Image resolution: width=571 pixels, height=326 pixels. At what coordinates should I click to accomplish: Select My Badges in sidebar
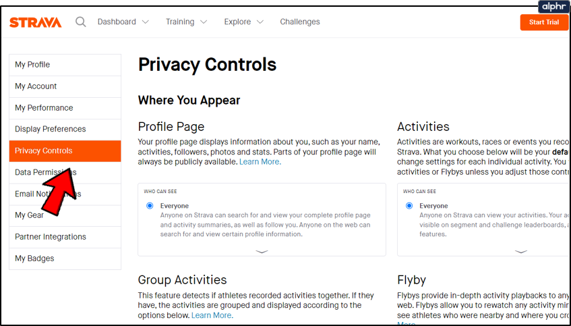coord(34,259)
